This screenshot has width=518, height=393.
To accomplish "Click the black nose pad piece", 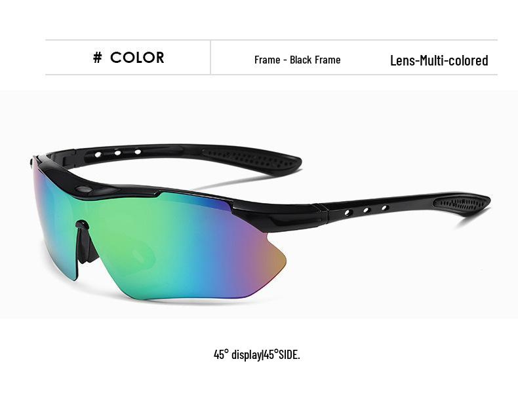I will (85, 242).
